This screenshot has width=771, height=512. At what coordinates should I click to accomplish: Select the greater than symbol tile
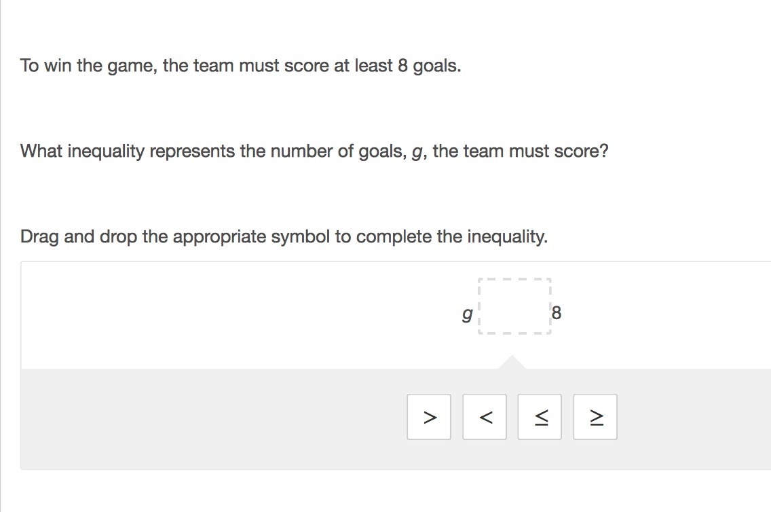coord(429,417)
